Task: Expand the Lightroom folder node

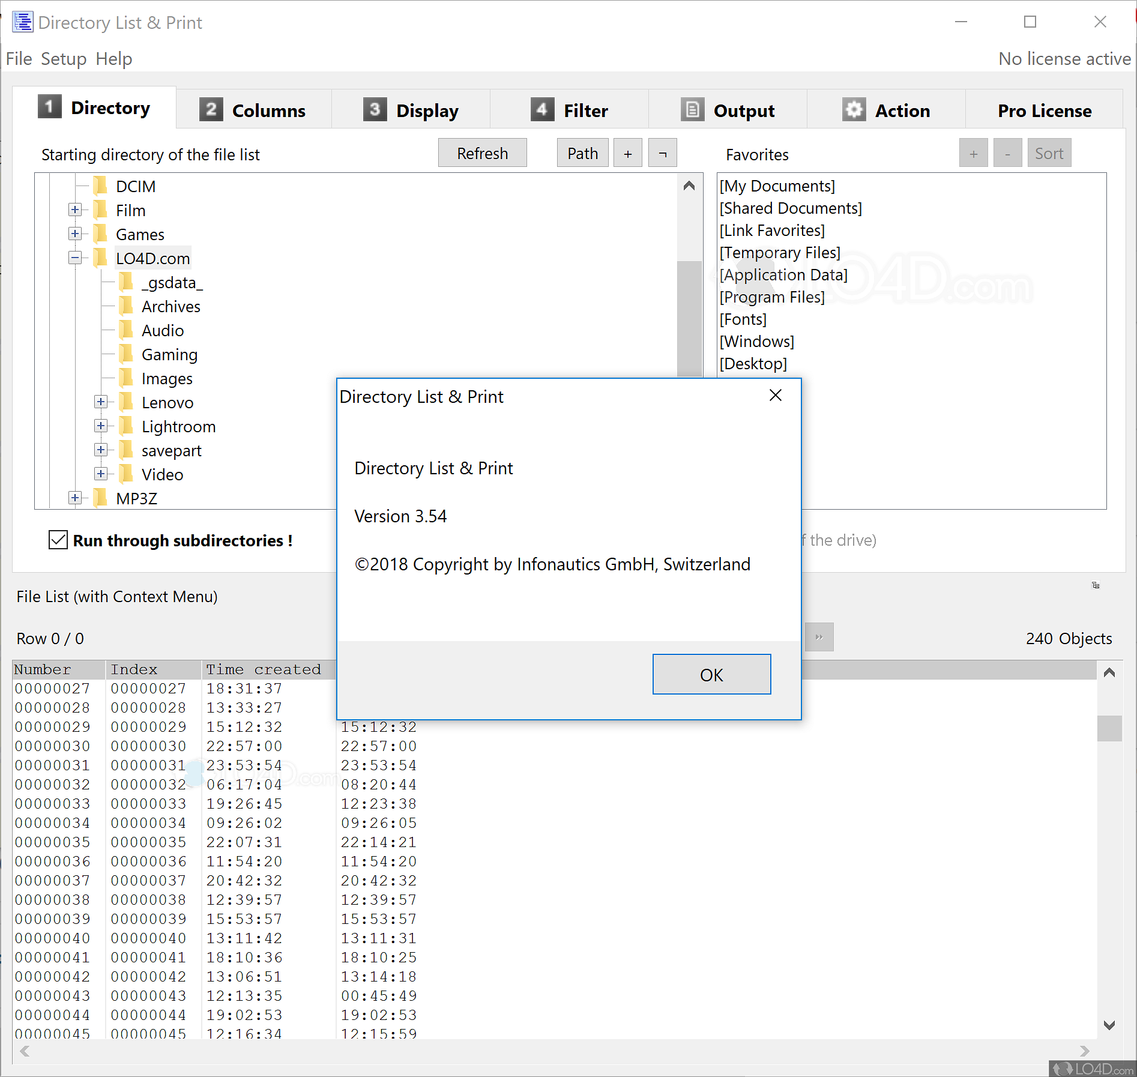Action: (100, 426)
